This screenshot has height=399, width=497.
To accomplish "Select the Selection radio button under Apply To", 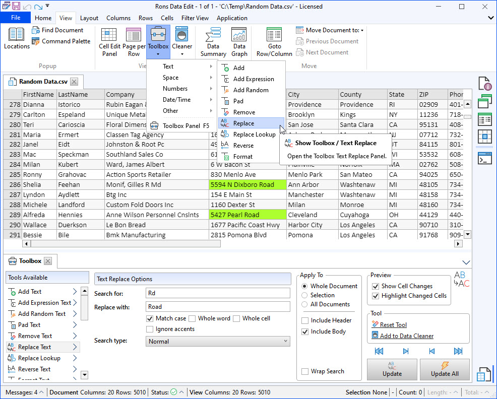I will click(305, 295).
